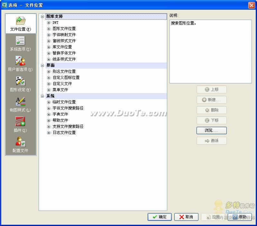Expand the 自定义文件 node
Viewport: 257px width, 226px height.
49,84
